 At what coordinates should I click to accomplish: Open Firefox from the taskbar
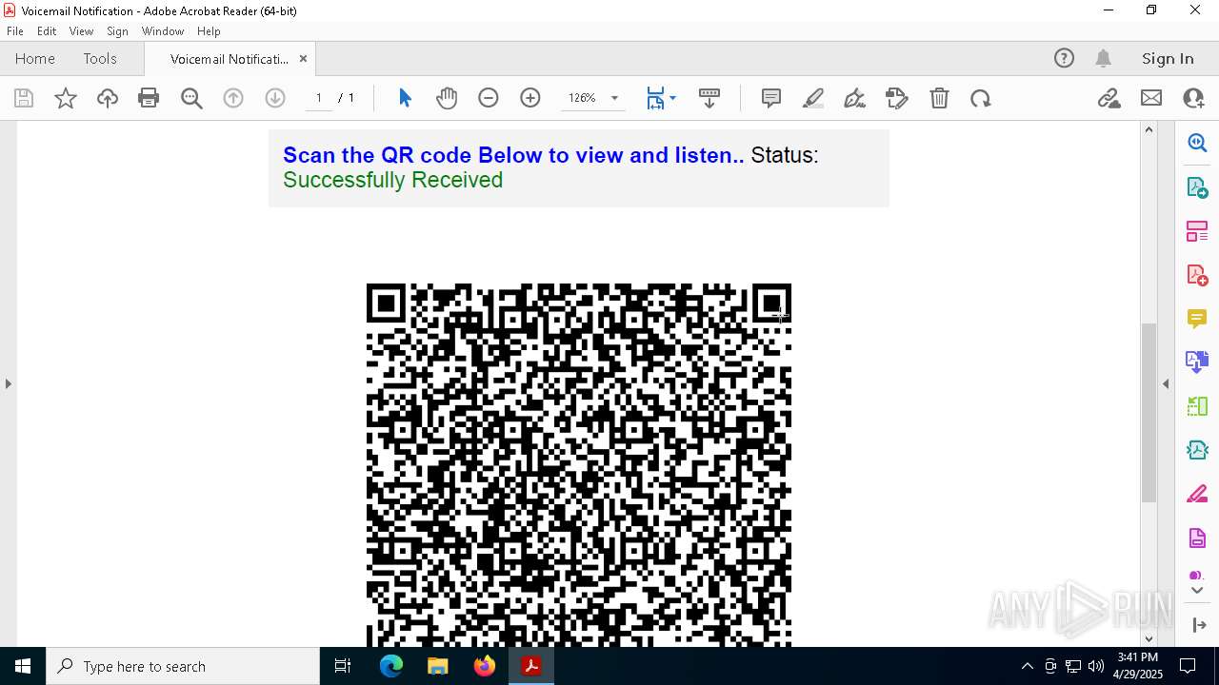pyautogui.click(x=485, y=666)
